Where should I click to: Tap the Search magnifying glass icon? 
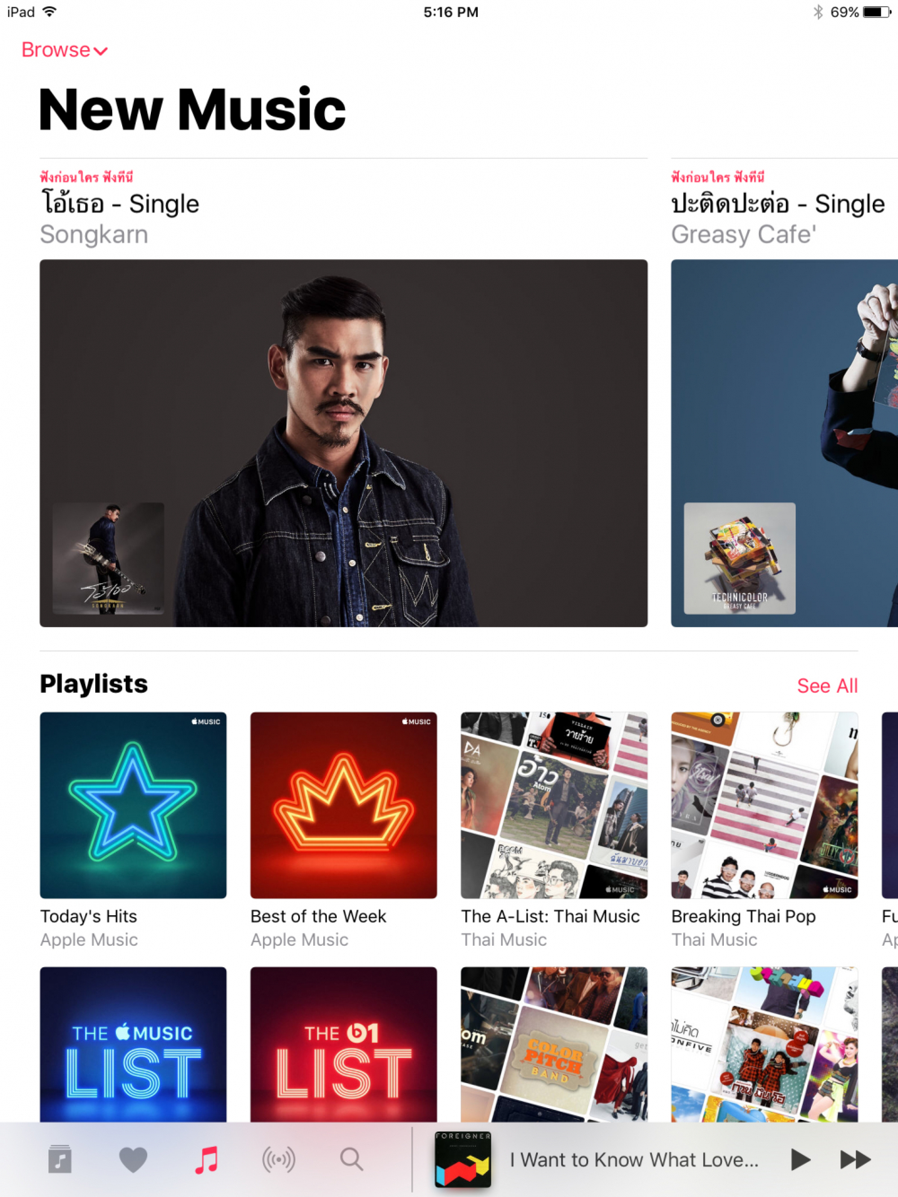click(x=352, y=1160)
